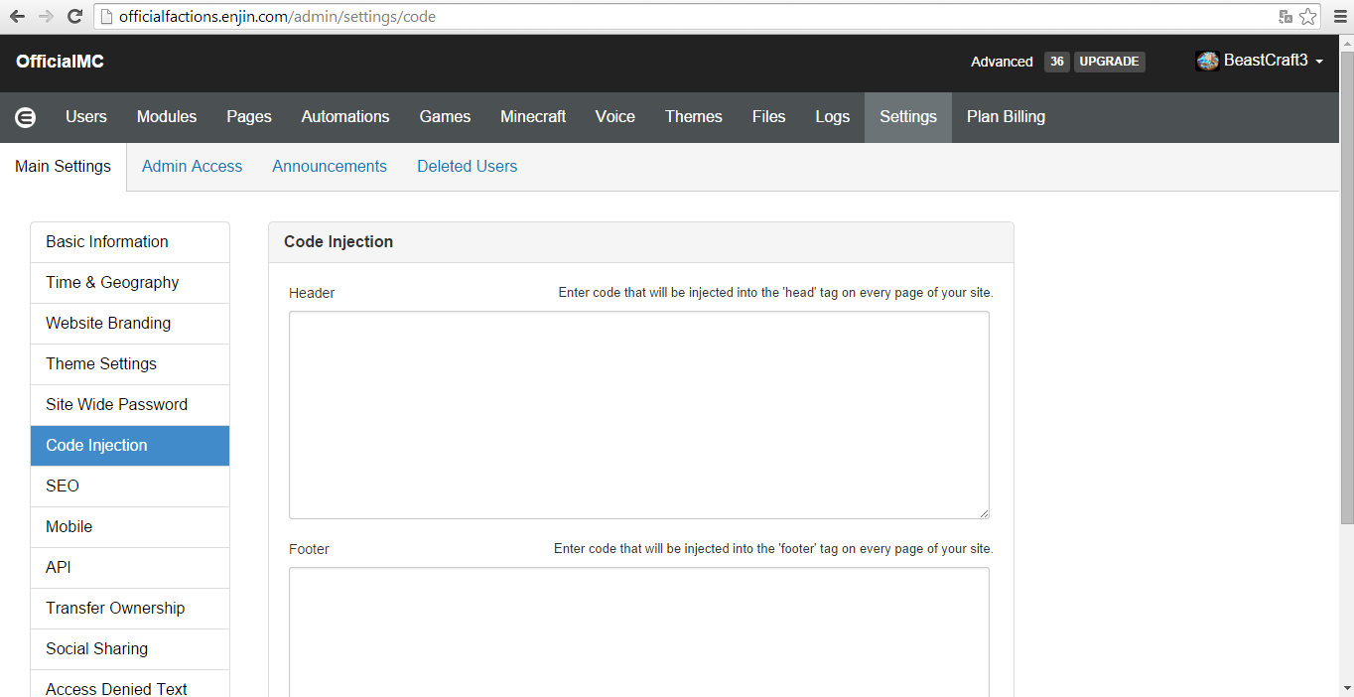Click the Header textarea resize handle

tap(984, 513)
